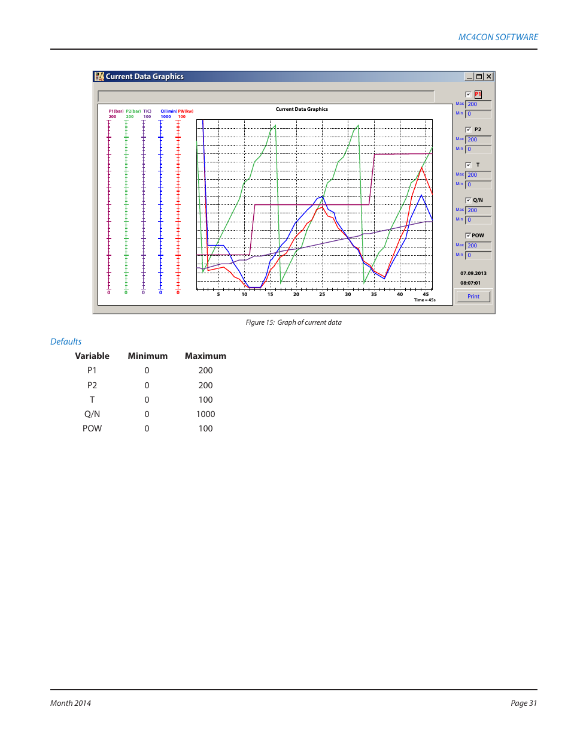
Task: Click the Variable column header
Action: point(92,356)
